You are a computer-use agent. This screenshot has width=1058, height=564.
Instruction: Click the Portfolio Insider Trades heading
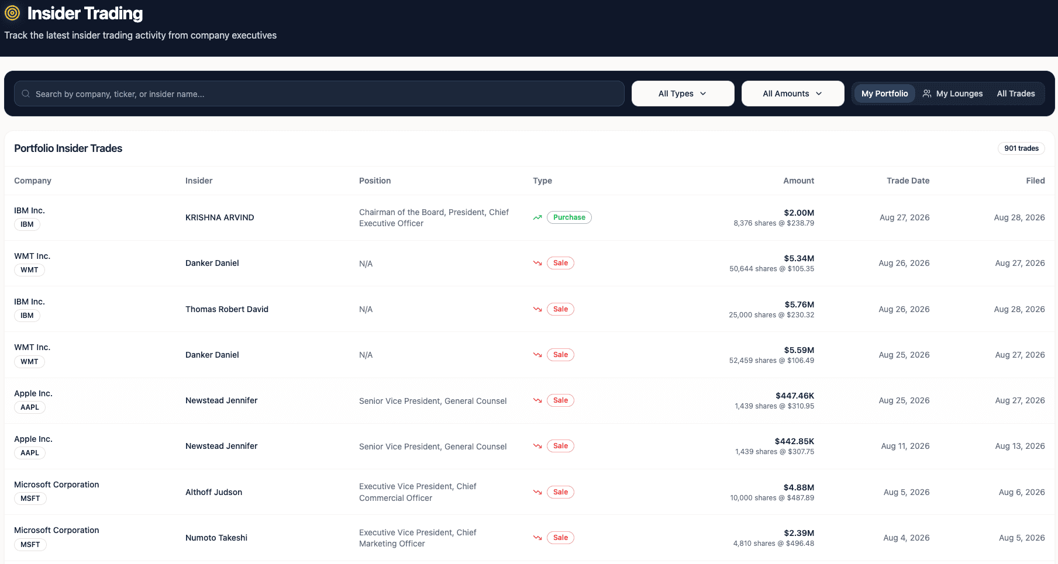(x=68, y=148)
